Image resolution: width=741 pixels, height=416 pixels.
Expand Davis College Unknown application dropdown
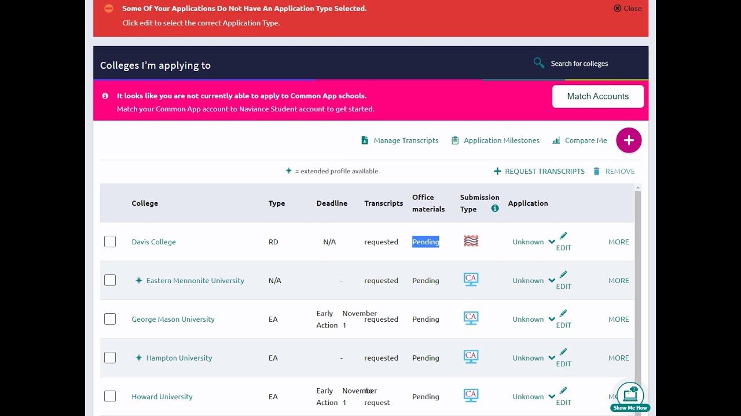point(534,242)
